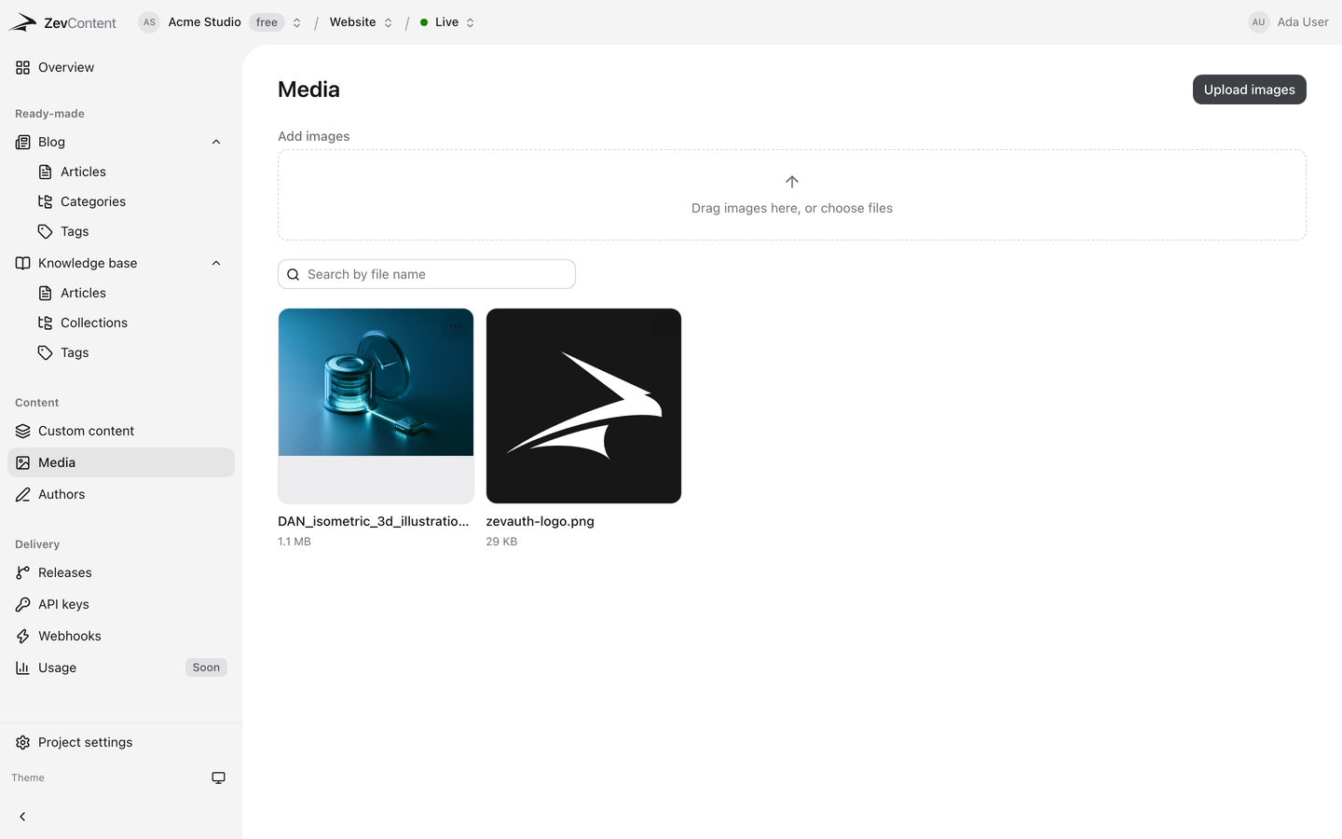Screen dimensions: 1342x839
Task: Click Ada User account name
Action: point(1303,22)
